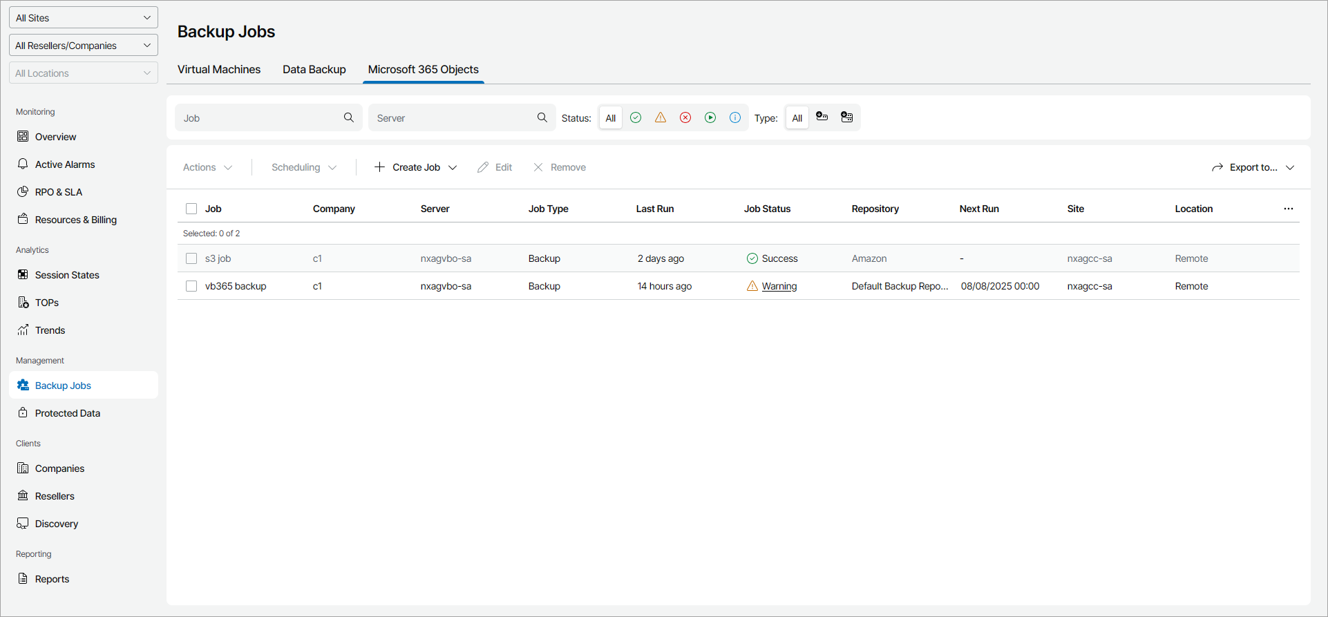
Task: Click the TOPs icon
Action: 23,302
